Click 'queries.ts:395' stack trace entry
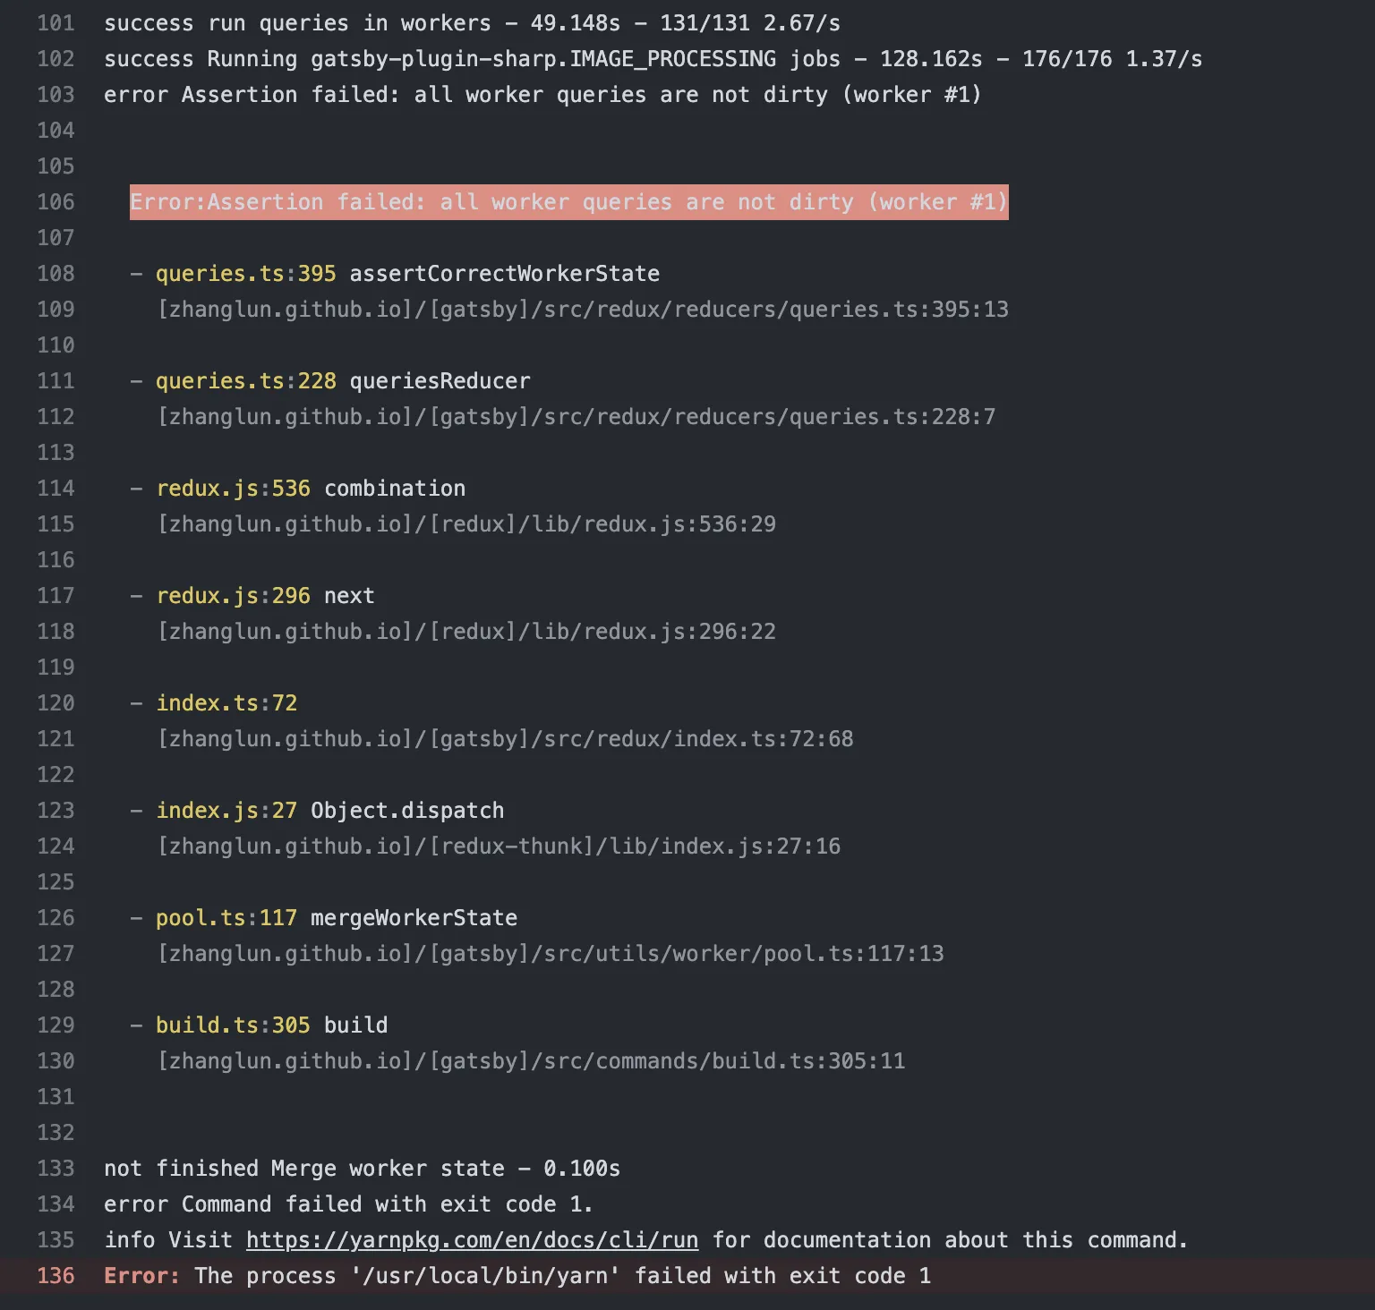 tap(246, 274)
